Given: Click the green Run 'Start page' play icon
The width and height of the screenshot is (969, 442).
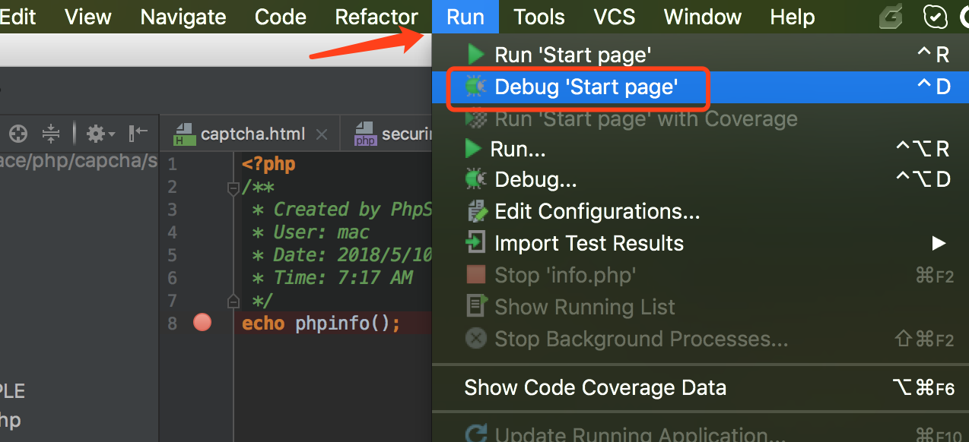Looking at the screenshot, I should tap(476, 55).
